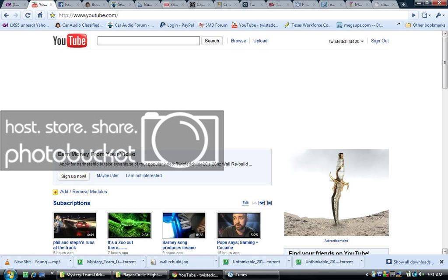This screenshot has height=280, width=448.
Task: Open wall rebuild.jpg download options arrow
Action: [216, 261]
